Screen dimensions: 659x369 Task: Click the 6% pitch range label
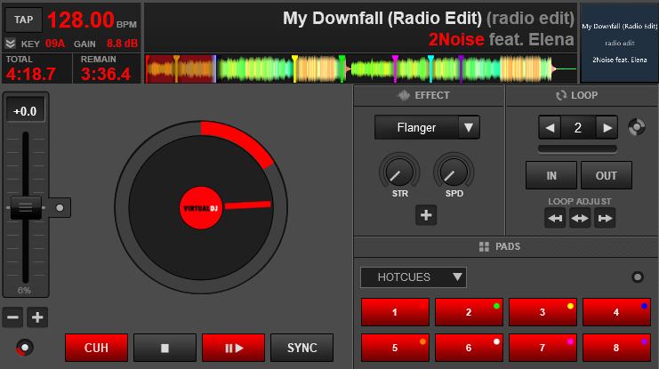click(x=24, y=290)
